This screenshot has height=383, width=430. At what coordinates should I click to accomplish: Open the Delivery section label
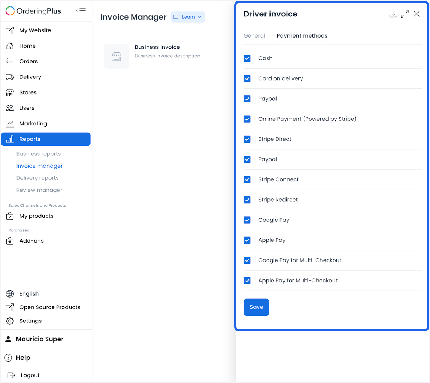(30, 77)
